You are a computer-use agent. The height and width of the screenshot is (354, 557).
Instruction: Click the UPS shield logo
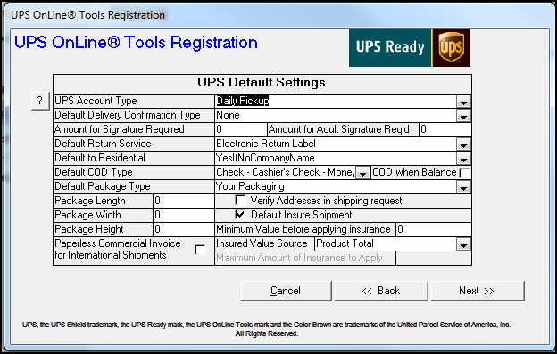tap(451, 47)
